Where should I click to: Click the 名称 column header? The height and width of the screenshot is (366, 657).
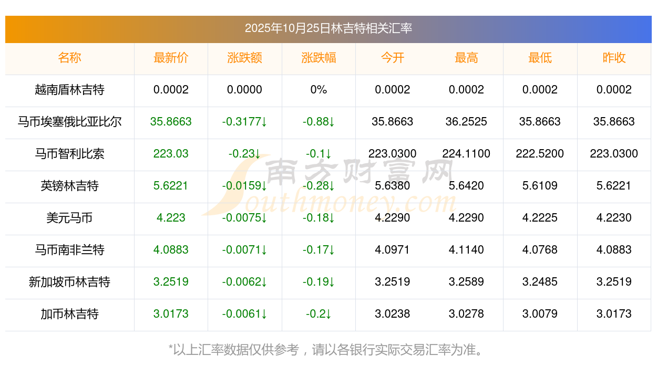[x=69, y=58]
